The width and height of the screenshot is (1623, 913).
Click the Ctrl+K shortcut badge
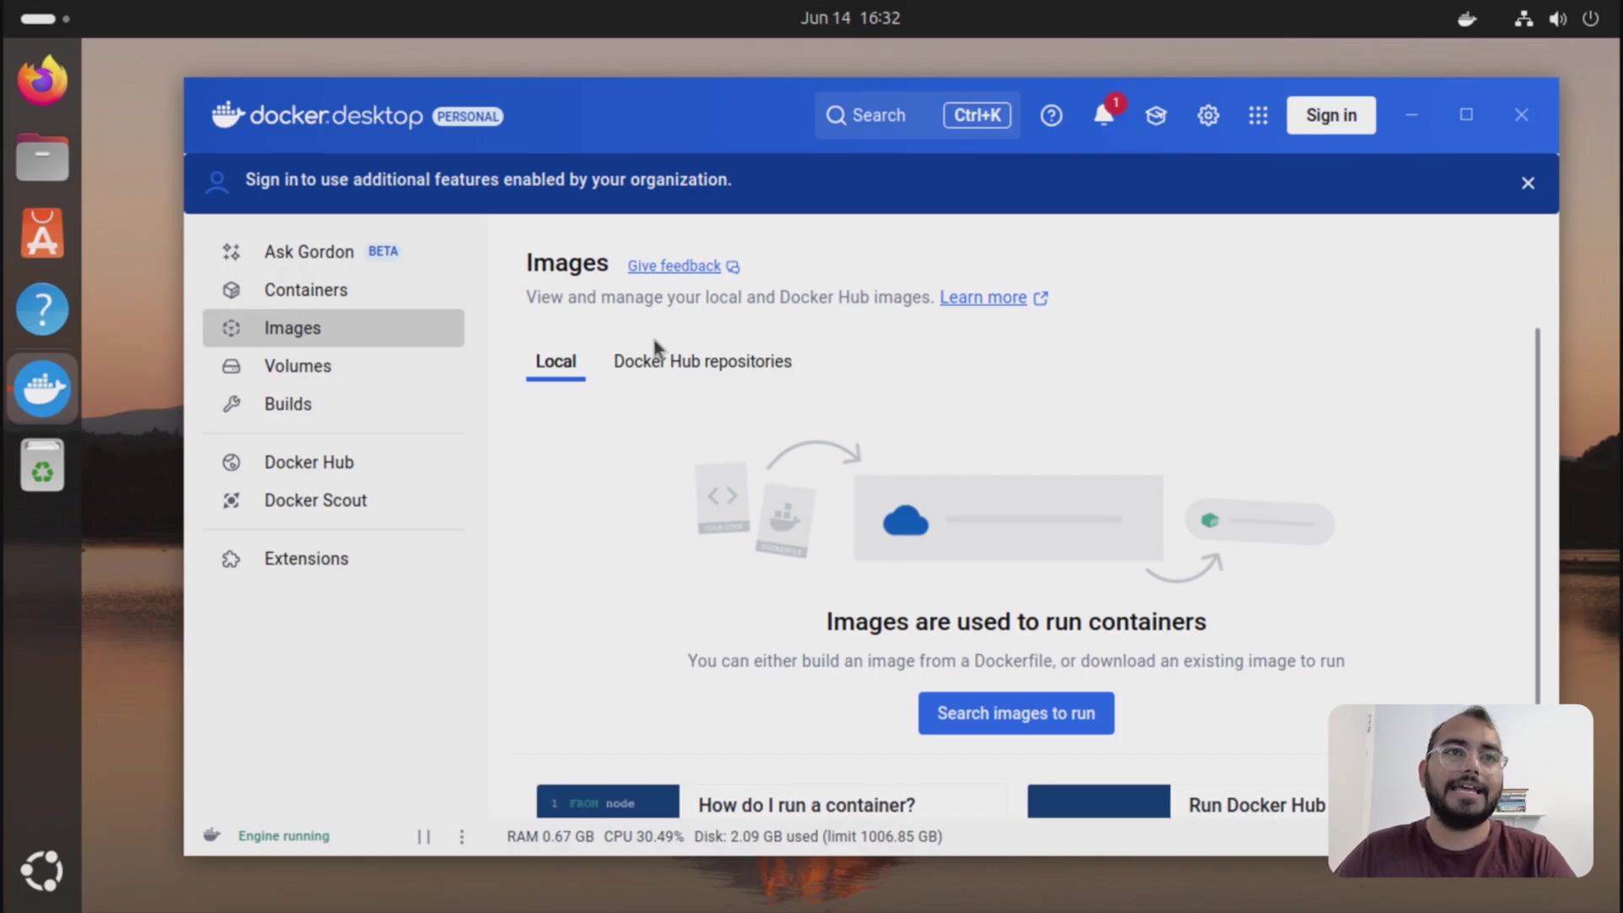[x=976, y=115]
